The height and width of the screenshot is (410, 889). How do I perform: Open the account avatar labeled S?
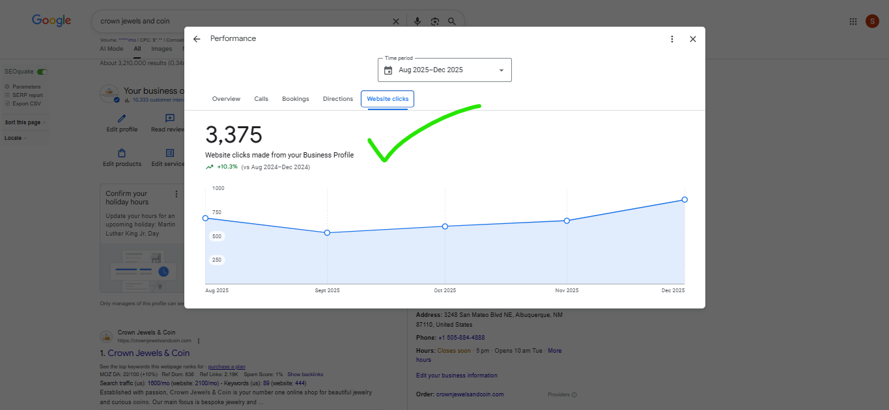872,21
